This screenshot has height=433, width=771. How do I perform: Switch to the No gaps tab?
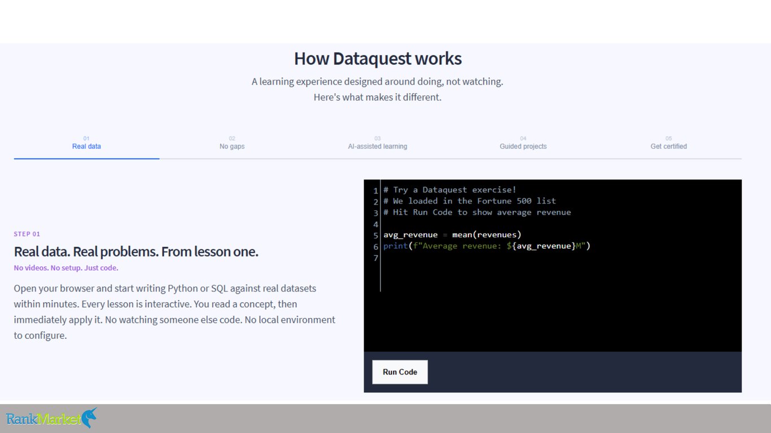tap(232, 143)
